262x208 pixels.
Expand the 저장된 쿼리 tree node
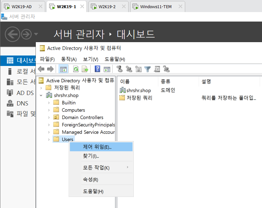click(41, 88)
